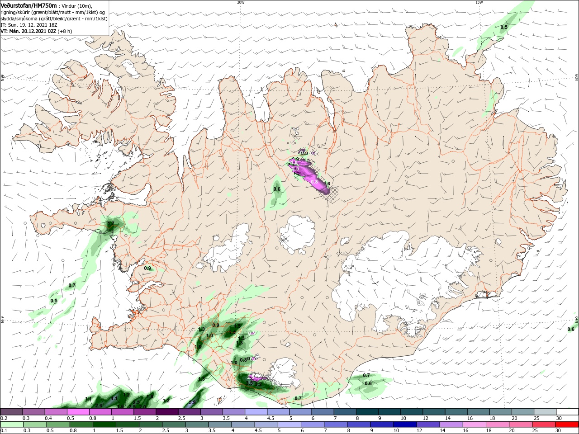Pick the 7 swatch in bottom legend row
Viewport: 579px width, 434px height.
coord(336,425)
